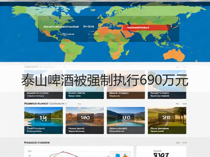Click the 8107 statistic in the bottom card

point(161,155)
